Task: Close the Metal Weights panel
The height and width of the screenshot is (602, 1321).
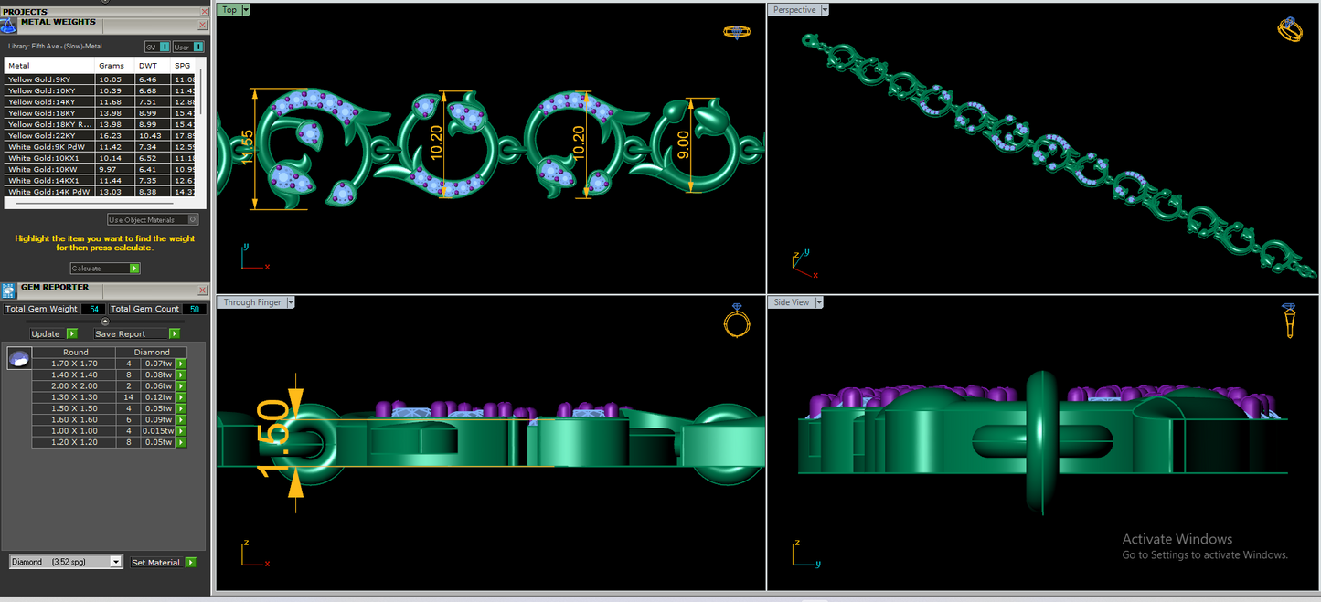Action: tap(203, 25)
